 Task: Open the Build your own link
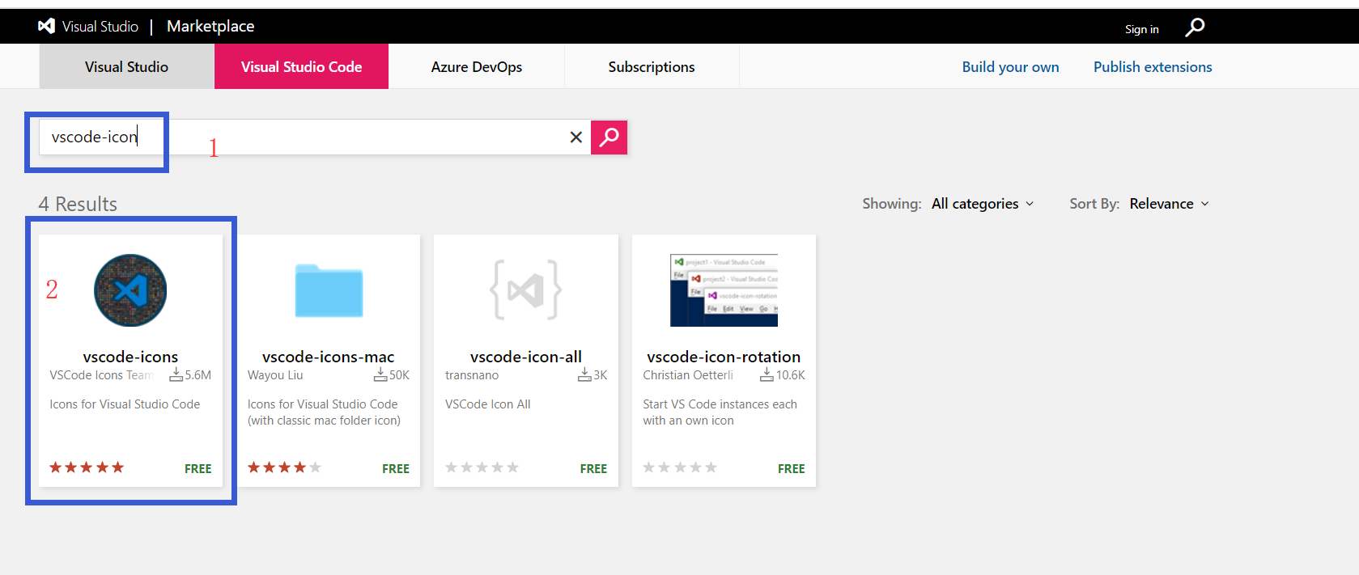[x=1010, y=67]
